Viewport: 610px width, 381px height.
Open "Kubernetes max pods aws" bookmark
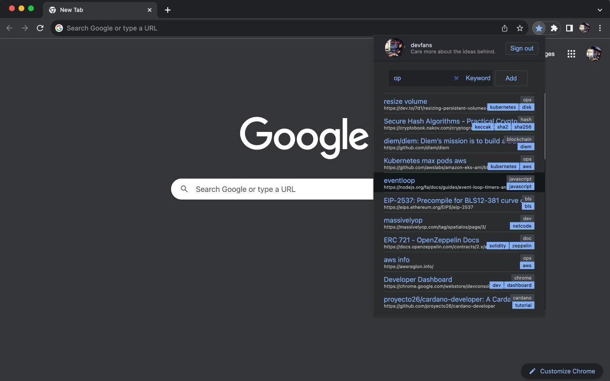pyautogui.click(x=425, y=160)
